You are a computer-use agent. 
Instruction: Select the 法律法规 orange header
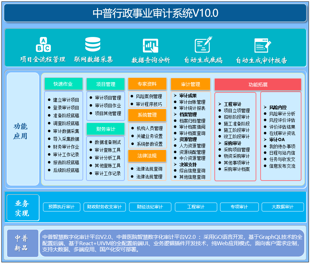(x=147, y=156)
